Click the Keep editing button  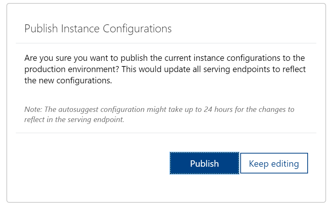pos(274,163)
